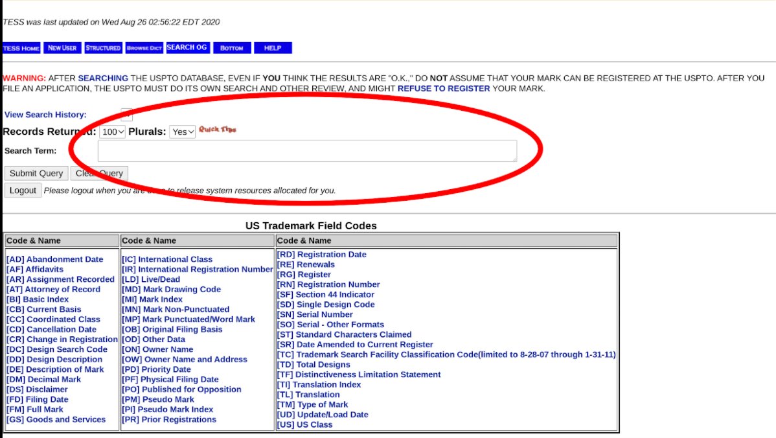Viewport: 776px width, 438px height.
Task: Click the New User button
Action: [x=62, y=48]
